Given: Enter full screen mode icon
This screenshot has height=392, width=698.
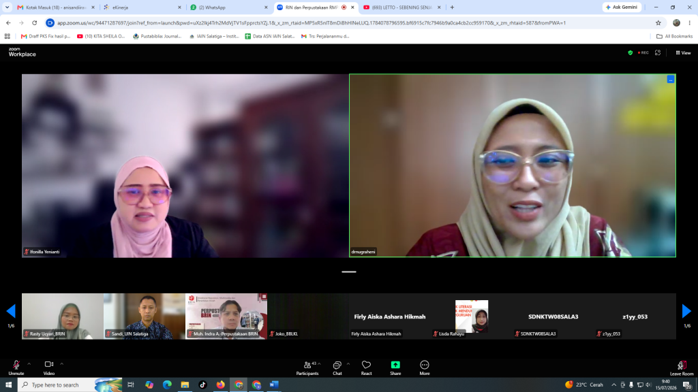Looking at the screenshot, I should [658, 53].
